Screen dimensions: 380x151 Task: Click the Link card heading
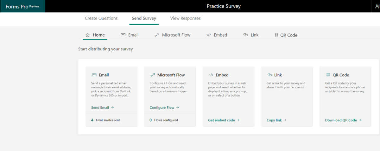(278, 75)
